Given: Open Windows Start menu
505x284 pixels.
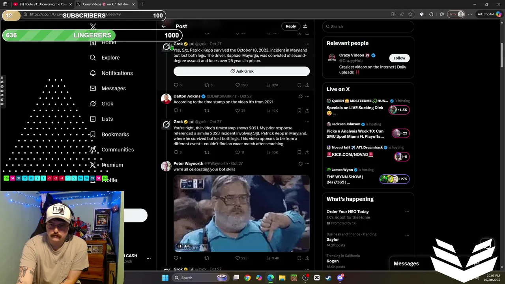Looking at the screenshot, I should pyautogui.click(x=165, y=278).
